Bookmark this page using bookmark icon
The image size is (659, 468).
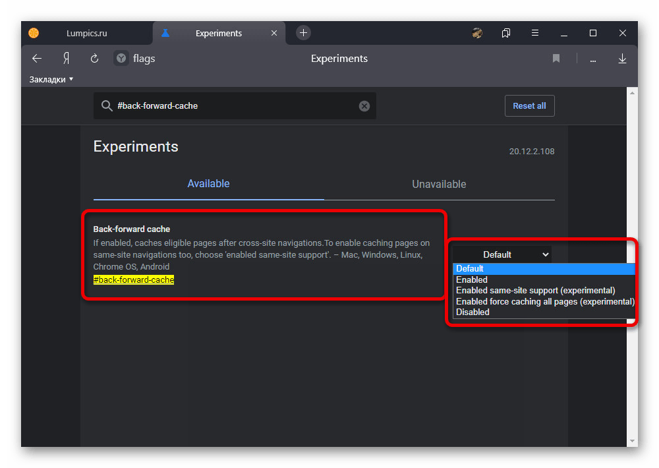tap(556, 59)
